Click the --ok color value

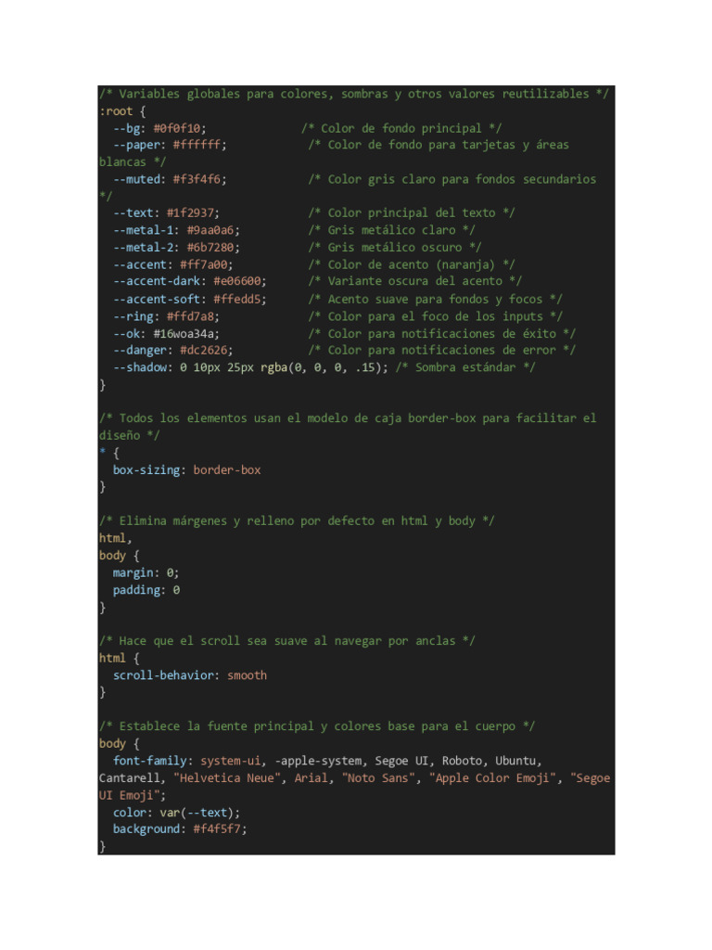click(184, 334)
